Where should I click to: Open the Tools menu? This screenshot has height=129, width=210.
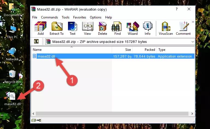click(x=66, y=17)
